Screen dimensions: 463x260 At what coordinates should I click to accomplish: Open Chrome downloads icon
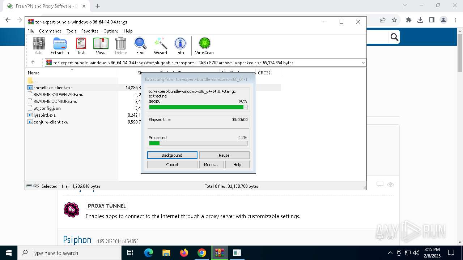pyautogui.click(x=420, y=20)
